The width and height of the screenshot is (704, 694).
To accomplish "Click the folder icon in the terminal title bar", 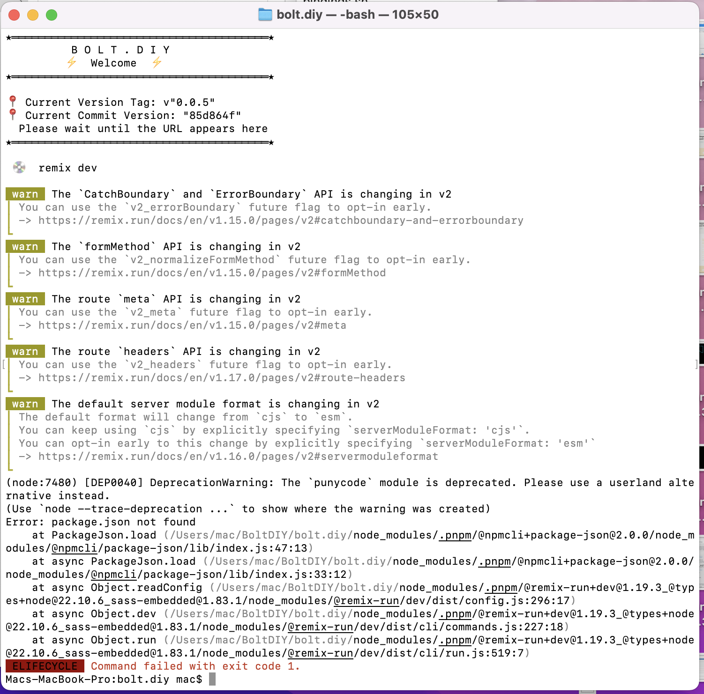I will (265, 15).
